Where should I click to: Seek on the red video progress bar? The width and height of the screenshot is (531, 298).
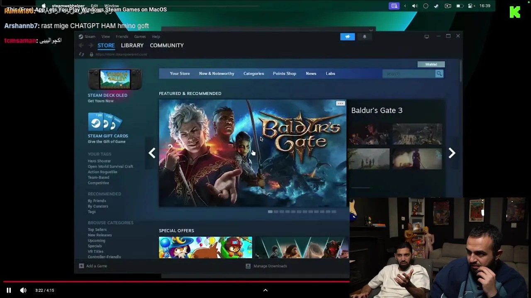176,281
